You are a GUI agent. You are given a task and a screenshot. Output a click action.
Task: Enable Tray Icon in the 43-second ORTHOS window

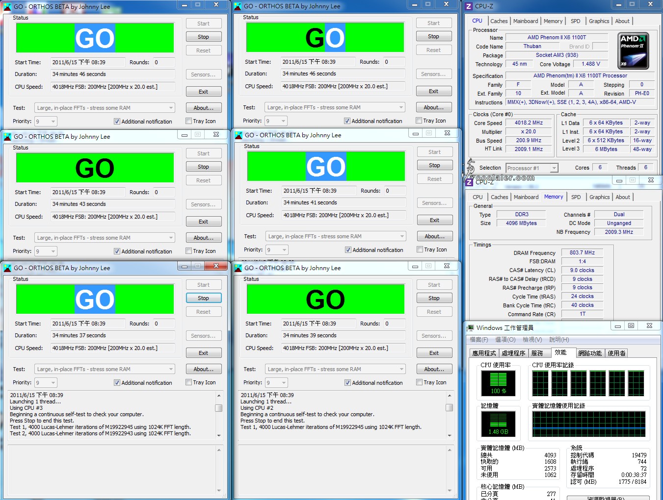pos(188,251)
